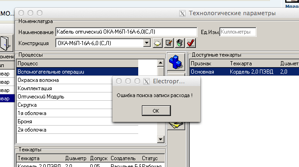Click the Процесс column header

pyautogui.click(x=77, y=63)
